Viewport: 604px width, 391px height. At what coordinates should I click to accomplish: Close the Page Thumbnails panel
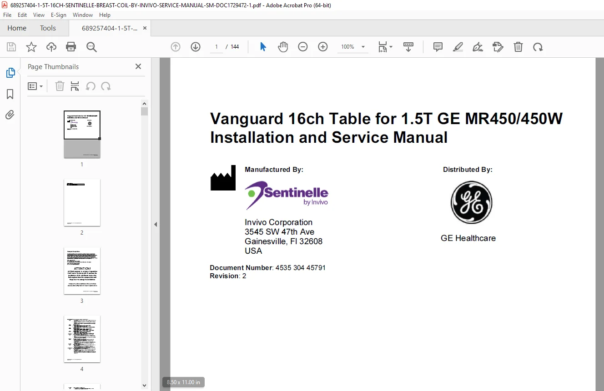coord(138,66)
